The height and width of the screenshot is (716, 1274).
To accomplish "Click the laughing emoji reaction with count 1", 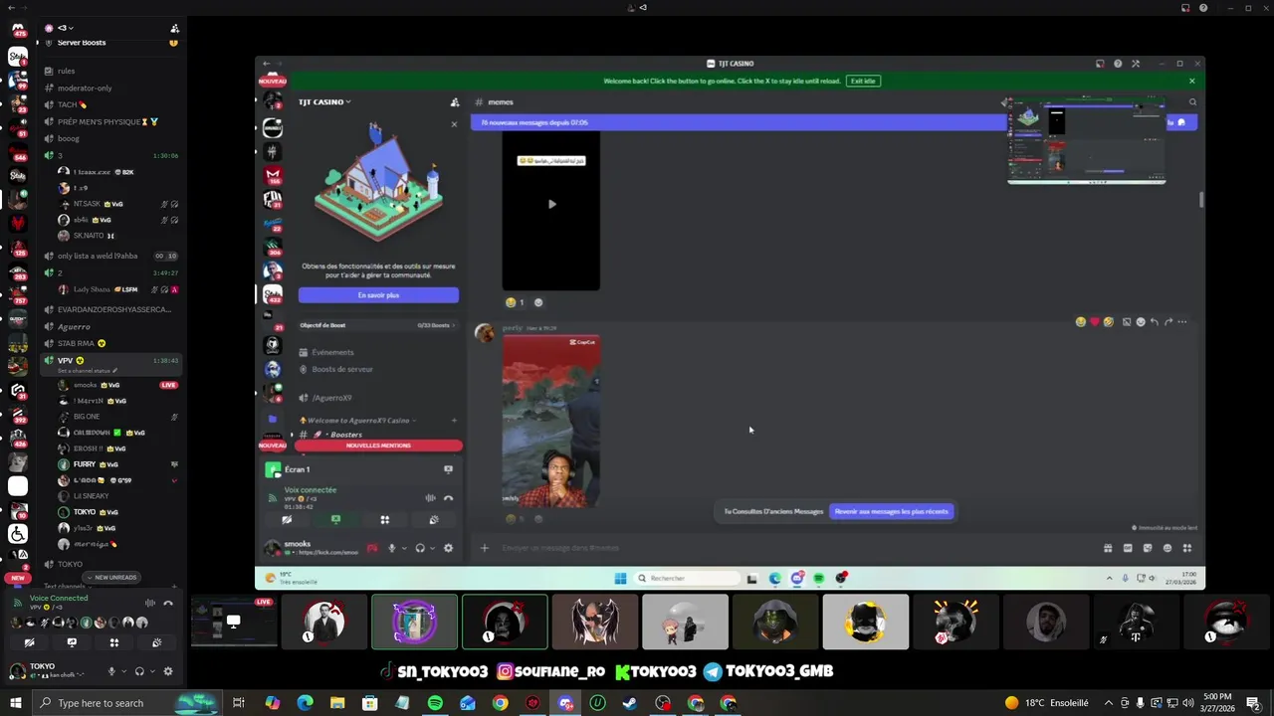I will pyautogui.click(x=515, y=302).
